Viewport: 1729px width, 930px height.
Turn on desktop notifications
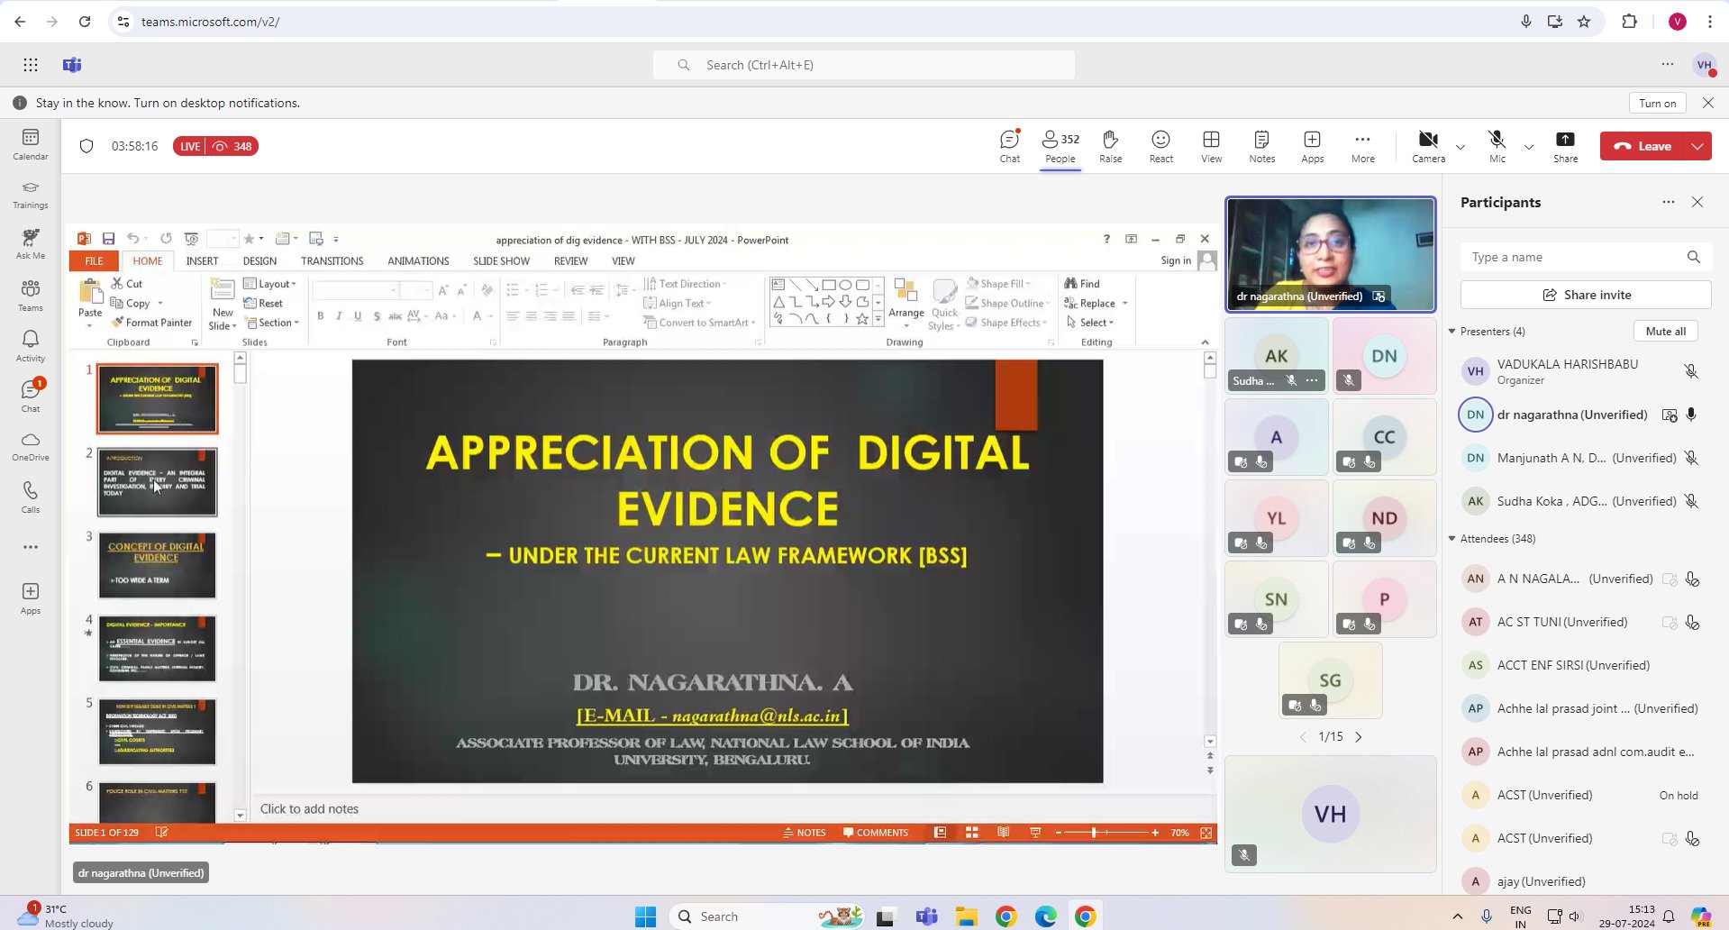pyautogui.click(x=1657, y=103)
